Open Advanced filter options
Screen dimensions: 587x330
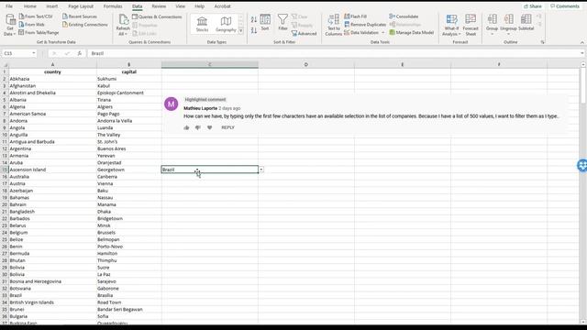click(x=304, y=33)
